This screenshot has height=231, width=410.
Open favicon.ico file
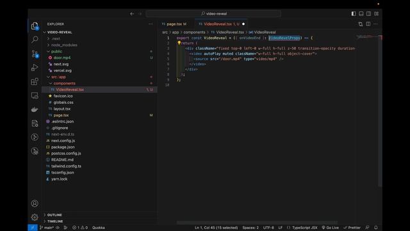pyautogui.click(x=63, y=96)
